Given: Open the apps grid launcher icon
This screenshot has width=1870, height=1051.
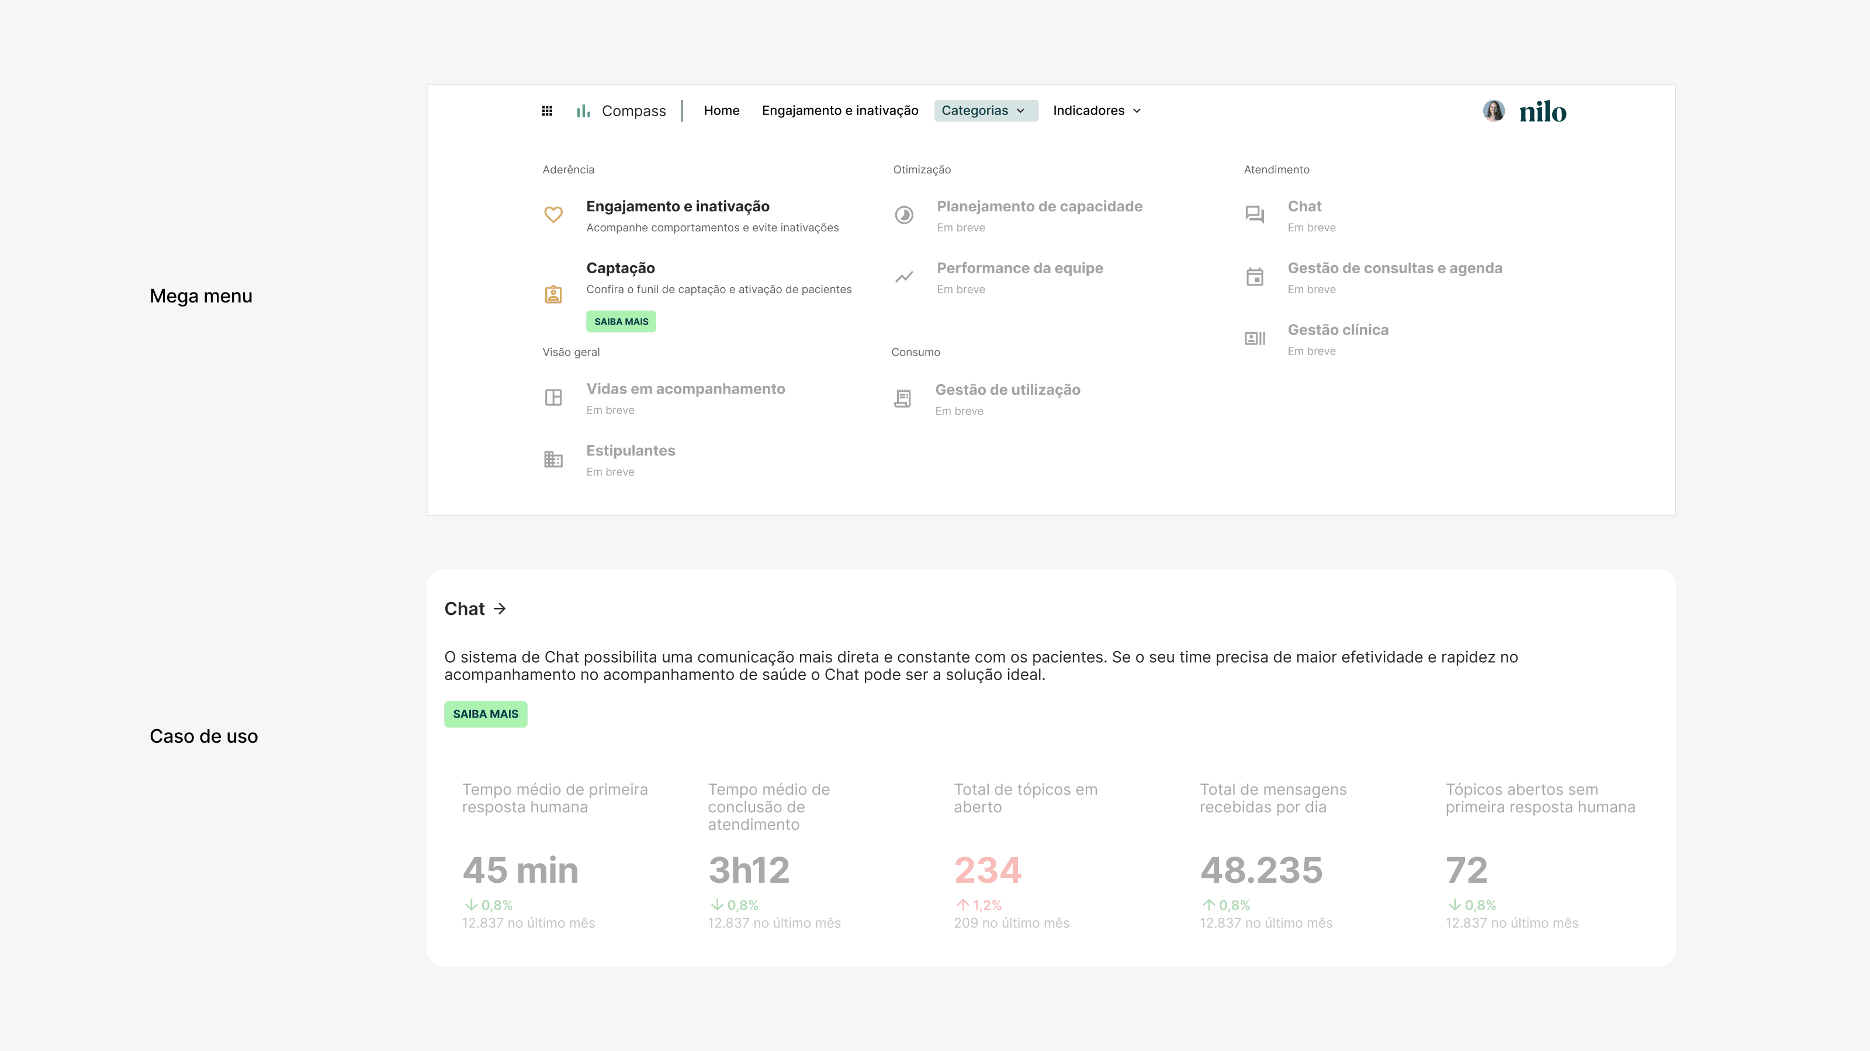Looking at the screenshot, I should 548,111.
